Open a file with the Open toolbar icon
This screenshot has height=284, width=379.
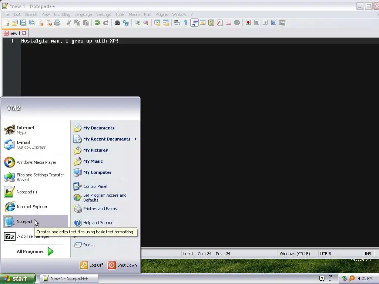click(15, 23)
